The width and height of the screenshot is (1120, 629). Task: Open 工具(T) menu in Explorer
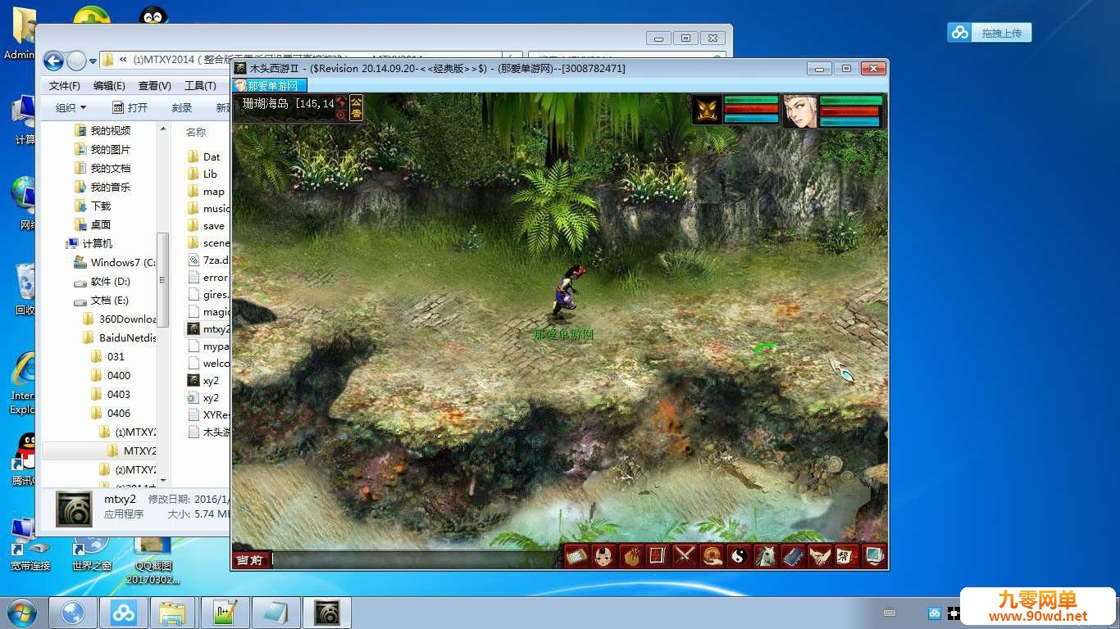pyautogui.click(x=200, y=86)
